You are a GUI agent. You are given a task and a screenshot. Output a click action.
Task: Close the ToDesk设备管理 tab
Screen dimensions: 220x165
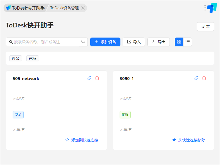click(x=83, y=8)
